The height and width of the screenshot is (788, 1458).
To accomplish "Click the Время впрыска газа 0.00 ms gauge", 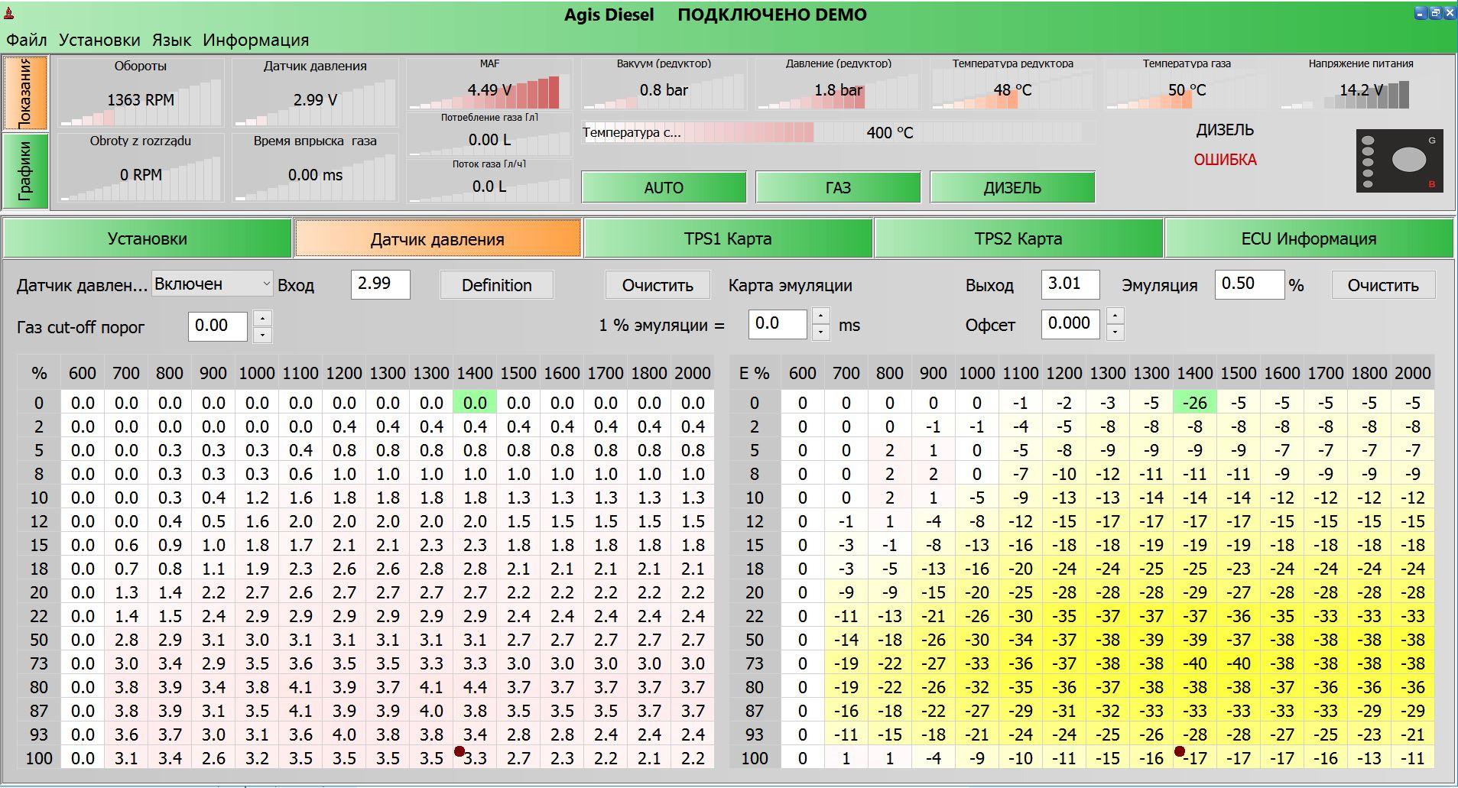I will (x=315, y=167).
